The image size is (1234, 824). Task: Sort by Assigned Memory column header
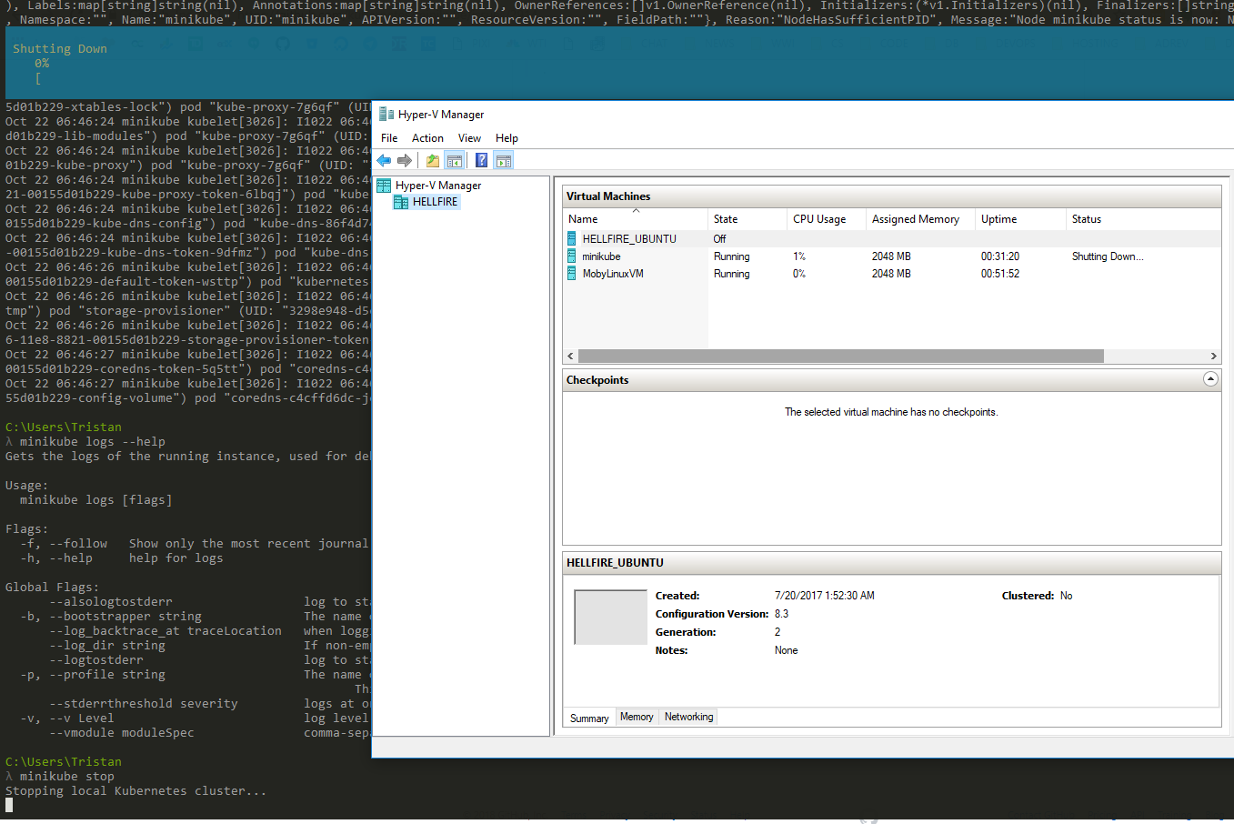pos(920,219)
